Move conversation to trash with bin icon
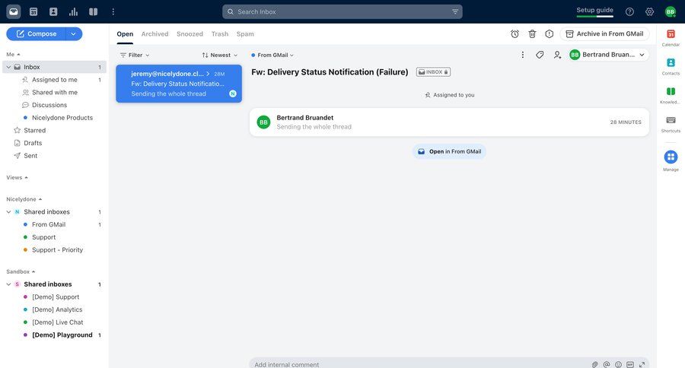The image size is (685, 368). click(x=532, y=33)
